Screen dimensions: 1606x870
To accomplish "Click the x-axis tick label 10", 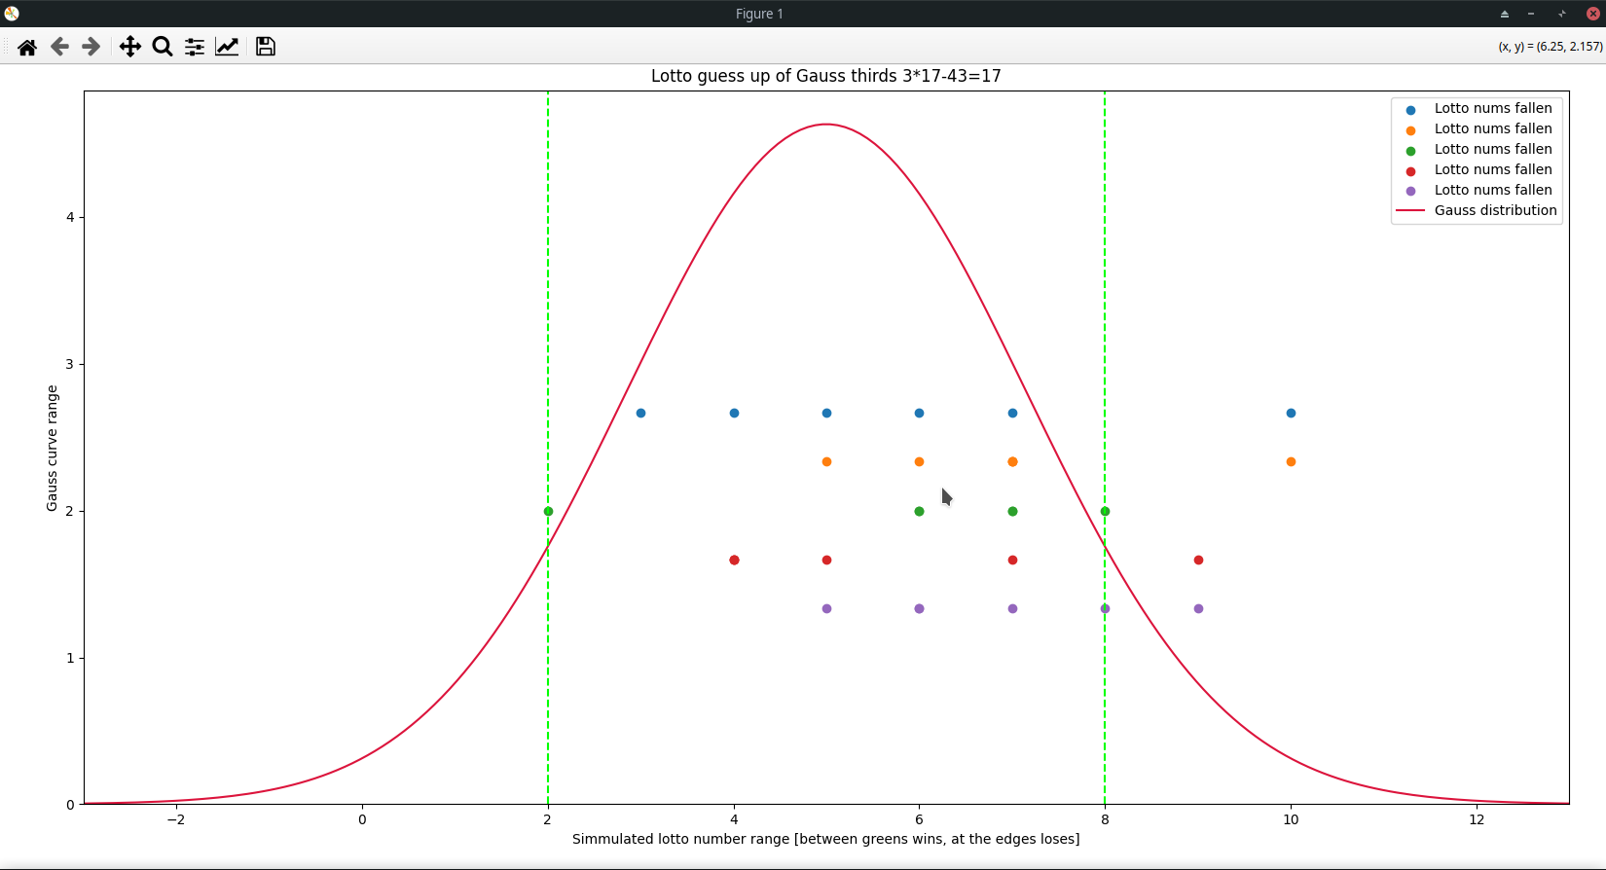I will coord(1291,819).
